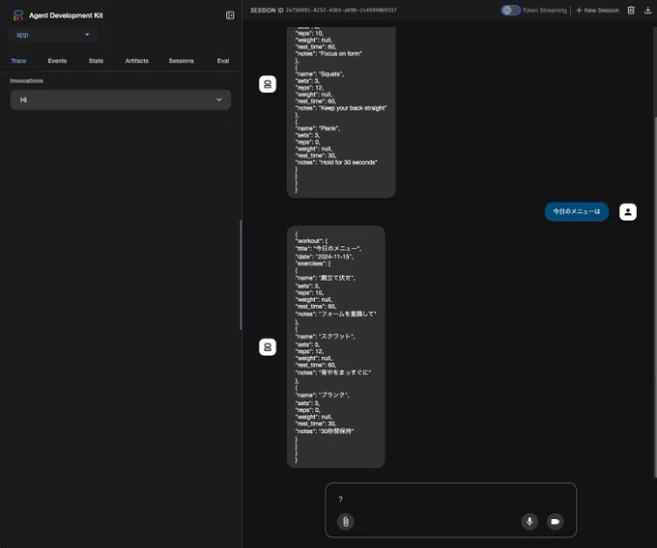The image size is (657, 548).
Task: Click the Session ID value text
Action: click(x=341, y=10)
